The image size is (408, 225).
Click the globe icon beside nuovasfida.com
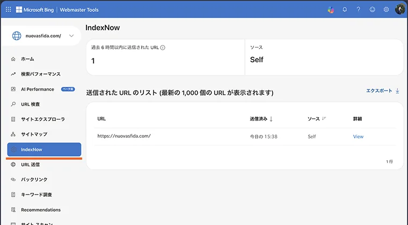[17, 36]
